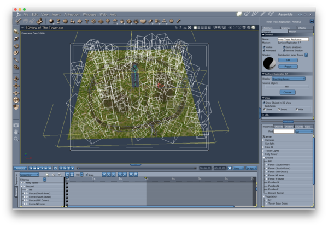Click the zoom icon in sequencer toolbar
This screenshot has width=328, height=227.
60,175
